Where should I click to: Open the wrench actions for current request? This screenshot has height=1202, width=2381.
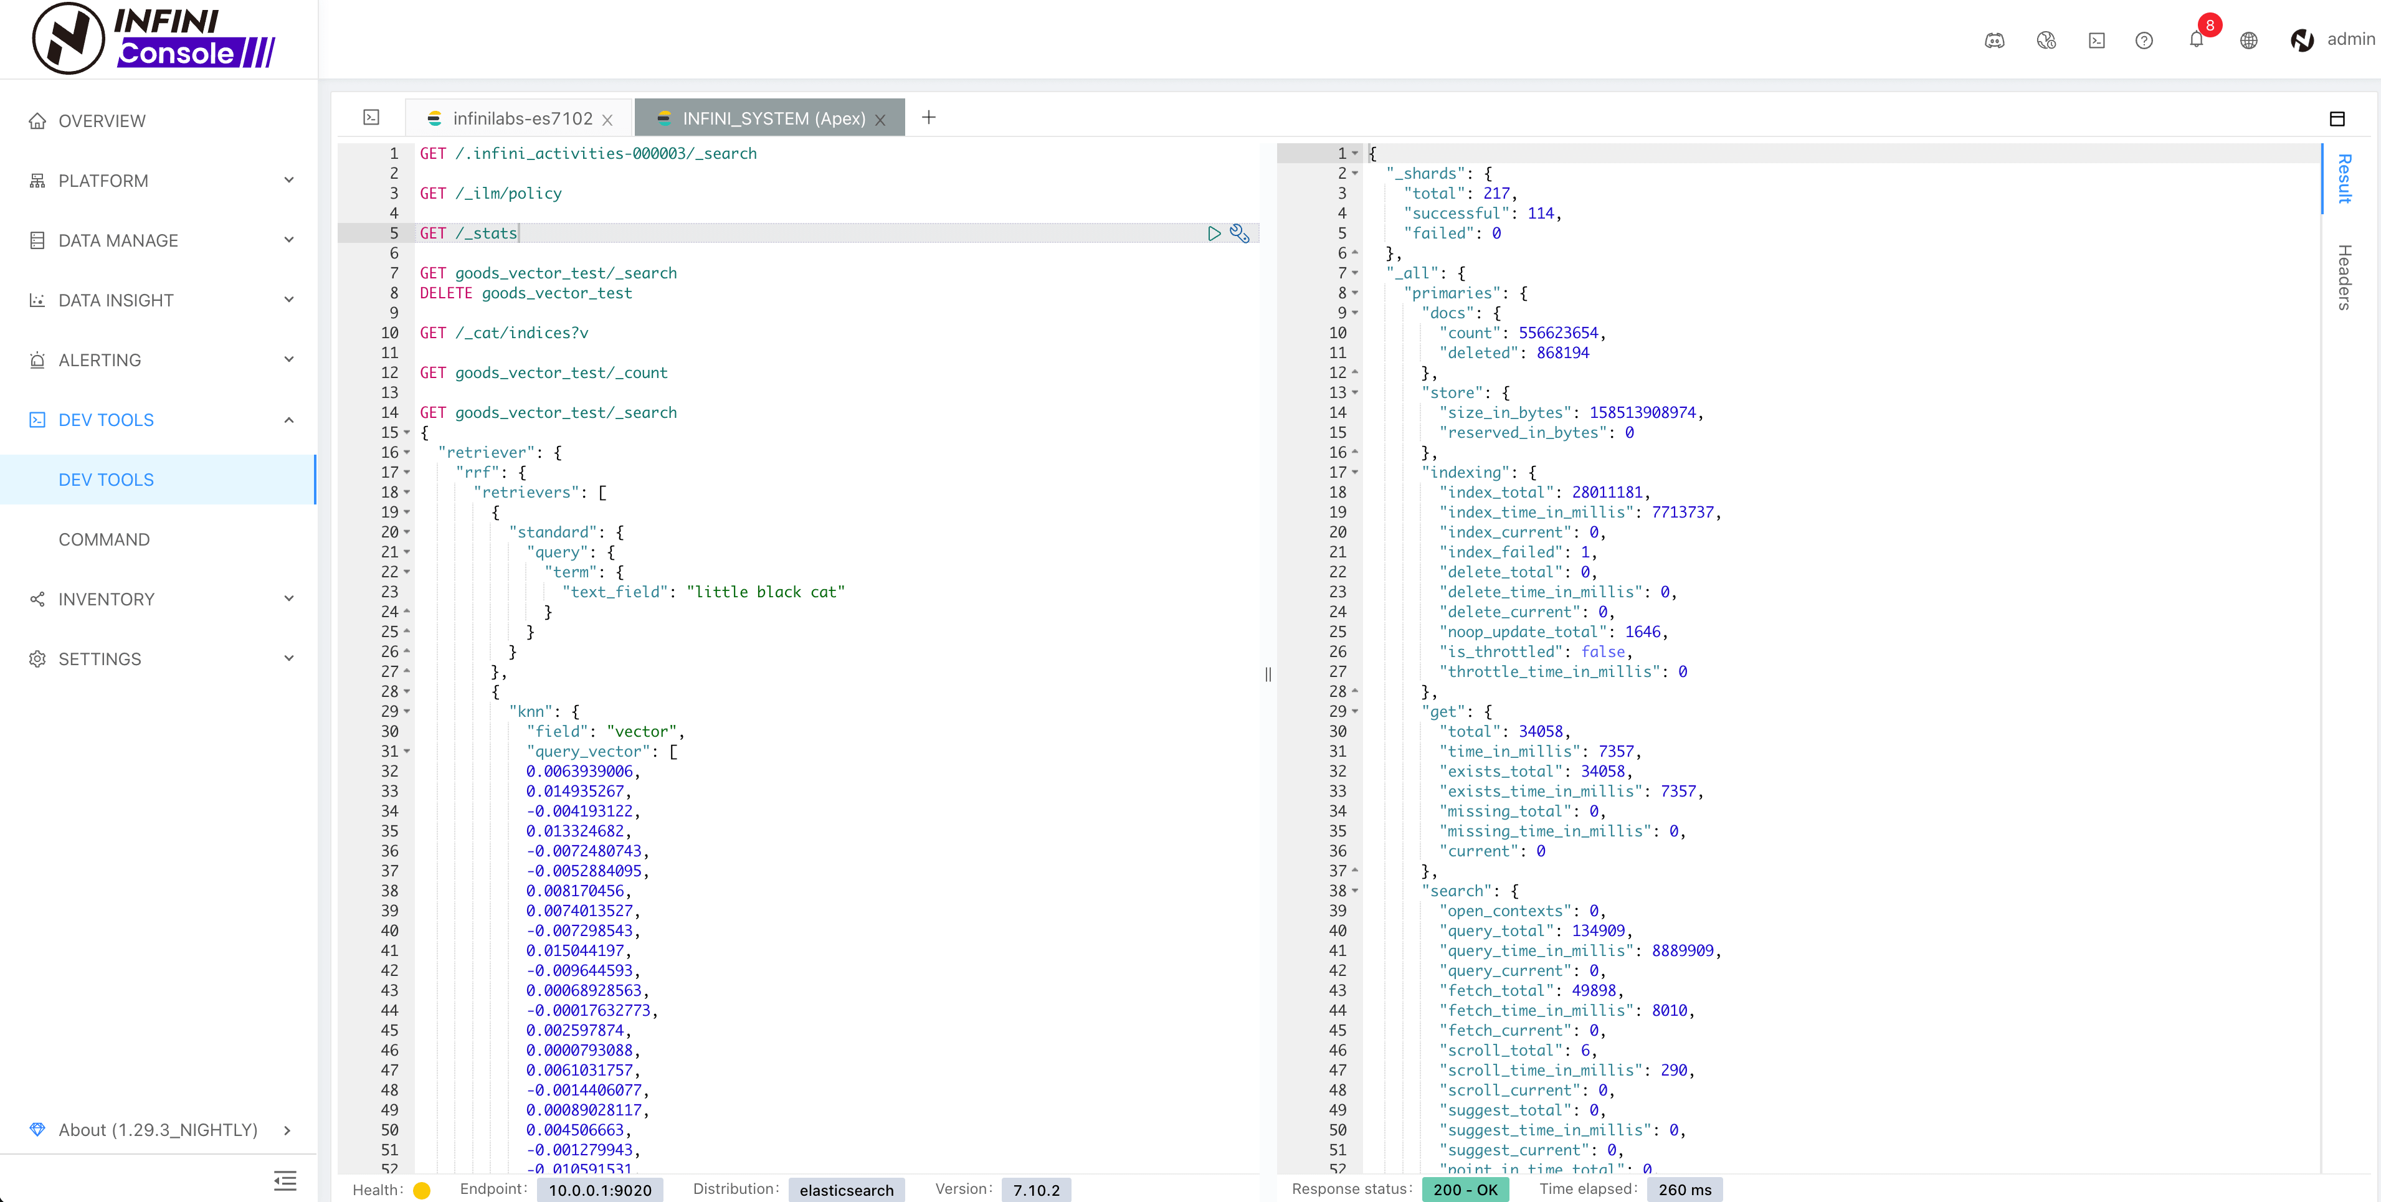pyautogui.click(x=1240, y=234)
